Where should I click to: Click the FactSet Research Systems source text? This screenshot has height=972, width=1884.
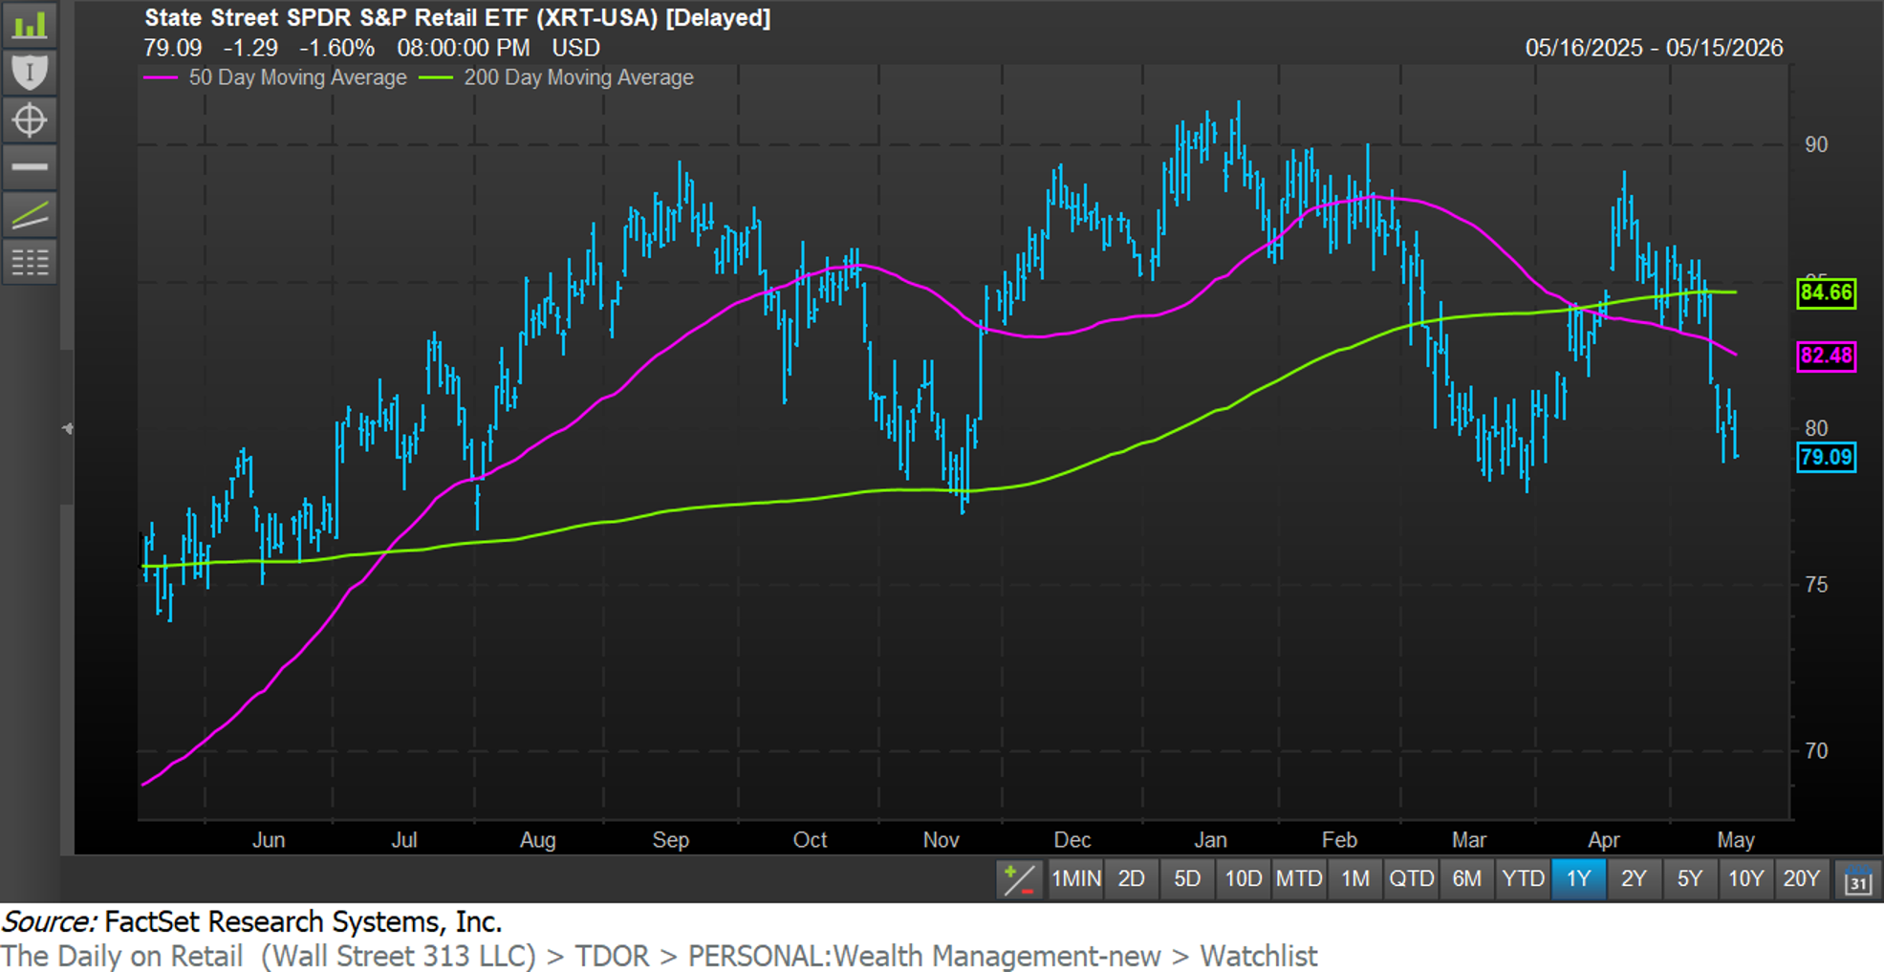[303, 921]
